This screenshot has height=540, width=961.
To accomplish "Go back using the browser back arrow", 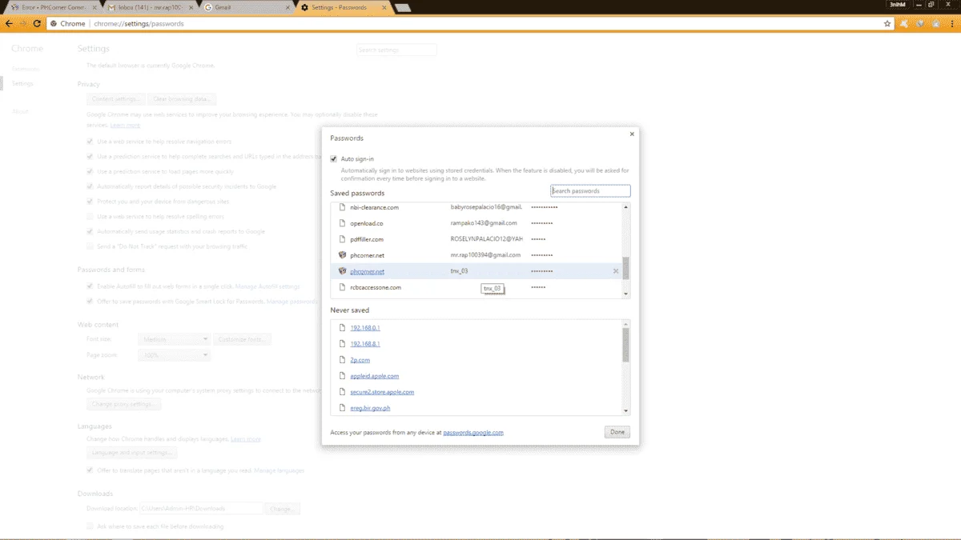I will click(9, 23).
